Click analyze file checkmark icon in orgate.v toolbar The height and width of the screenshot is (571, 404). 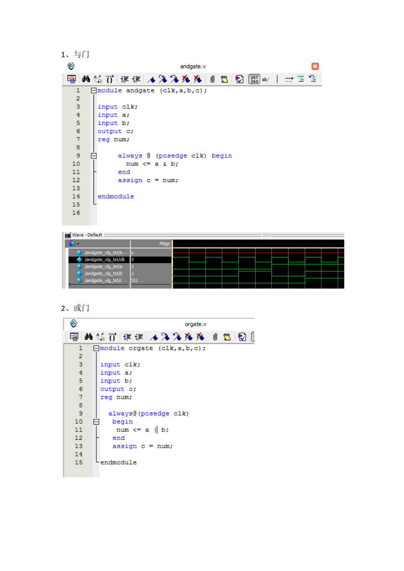242,337
